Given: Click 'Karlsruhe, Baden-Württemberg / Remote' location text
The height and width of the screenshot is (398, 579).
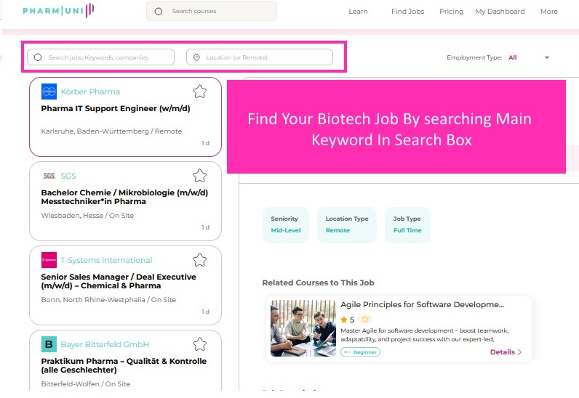Looking at the screenshot, I should (x=111, y=131).
